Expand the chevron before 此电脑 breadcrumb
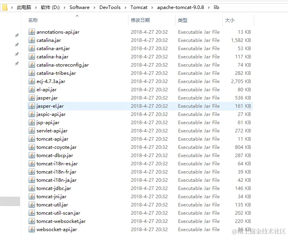This screenshot has width=288, height=237. (12, 8)
